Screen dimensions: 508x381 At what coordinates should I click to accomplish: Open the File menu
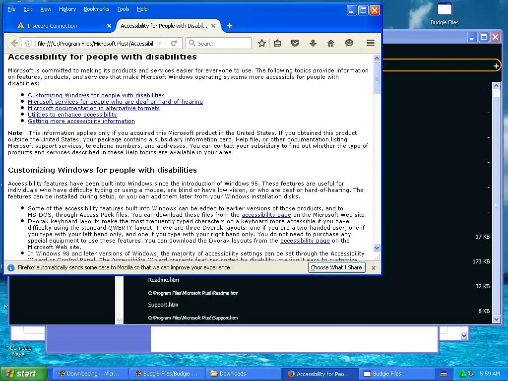tap(11, 9)
